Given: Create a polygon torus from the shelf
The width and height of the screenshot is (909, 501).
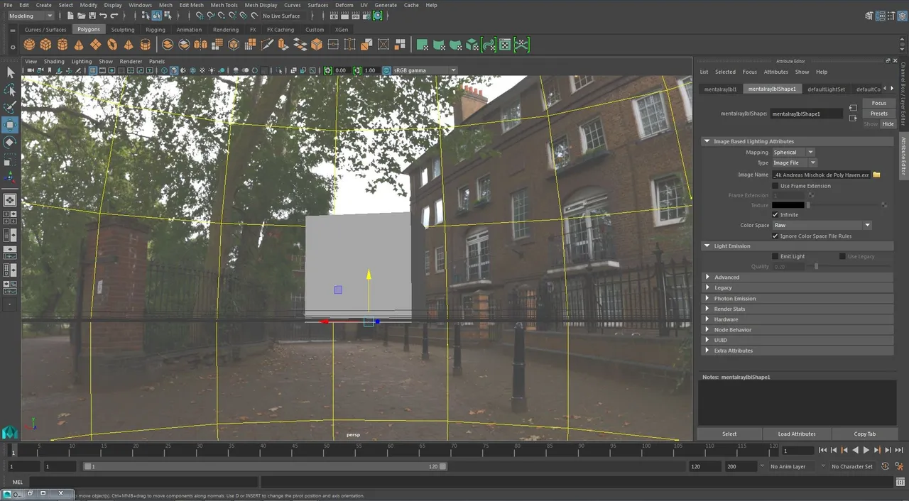Looking at the screenshot, I should click(112, 45).
